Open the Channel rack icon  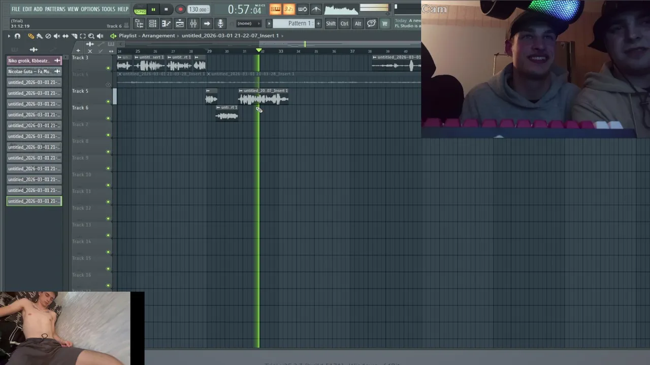click(x=152, y=23)
